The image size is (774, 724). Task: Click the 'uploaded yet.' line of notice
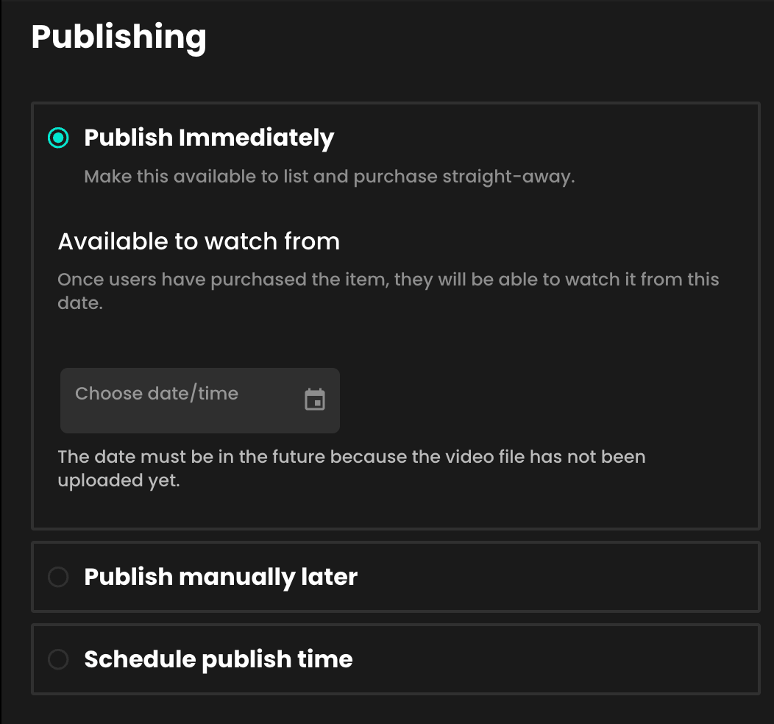(118, 480)
